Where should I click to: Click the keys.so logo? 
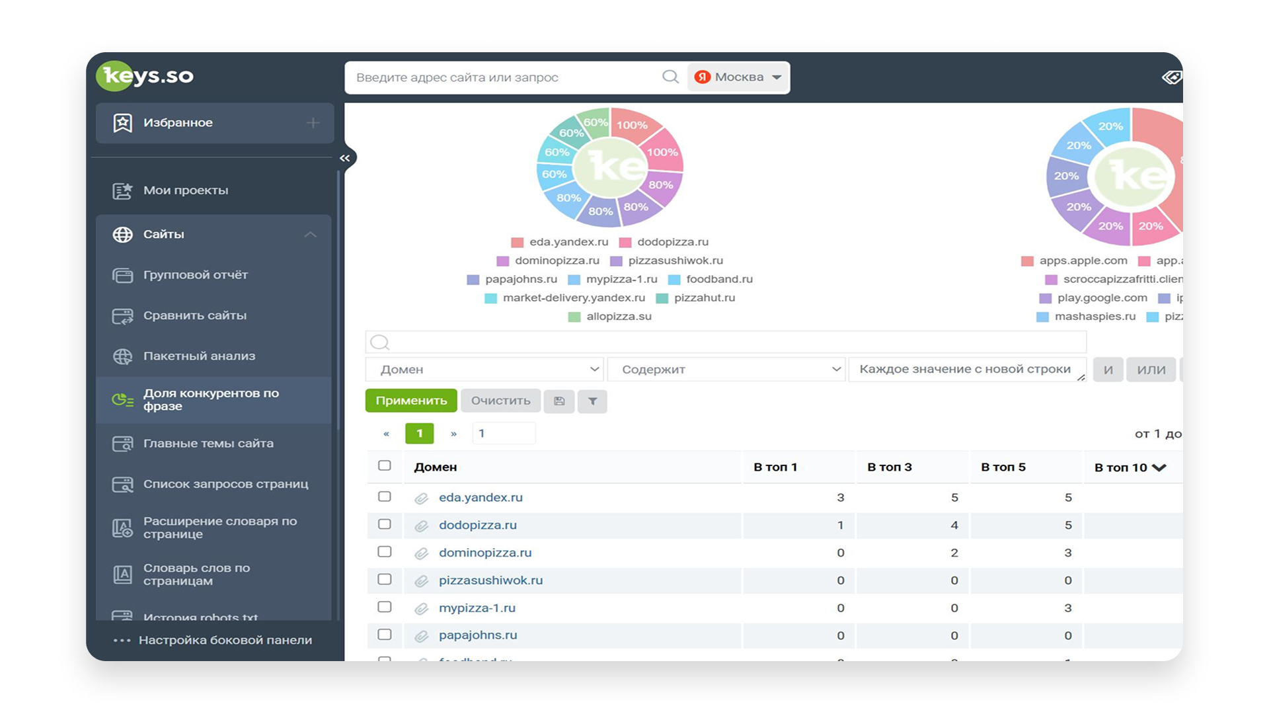(x=146, y=76)
